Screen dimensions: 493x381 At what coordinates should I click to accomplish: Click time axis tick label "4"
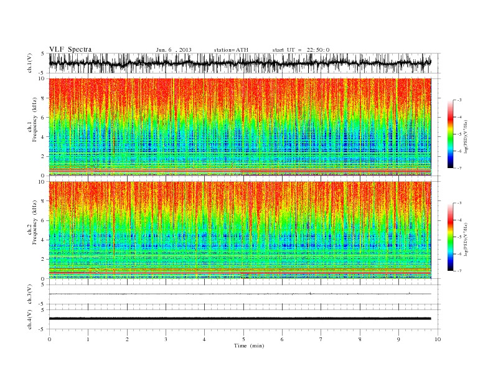[204, 339]
